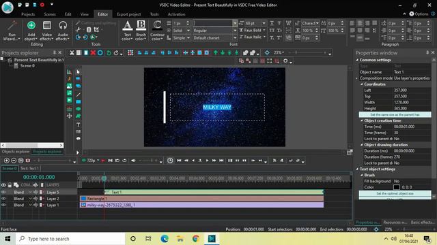
Task: Click the red X delete icon
Action: 93,53
